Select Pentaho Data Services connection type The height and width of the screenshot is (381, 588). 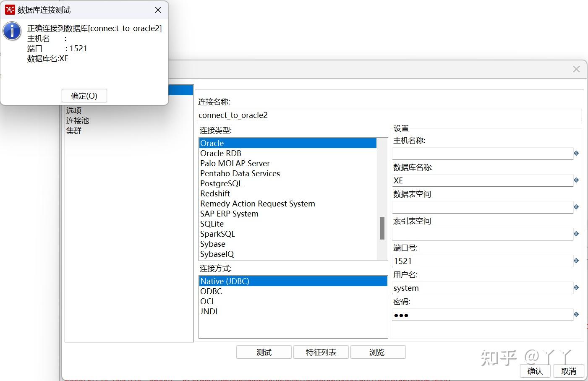tap(288, 173)
